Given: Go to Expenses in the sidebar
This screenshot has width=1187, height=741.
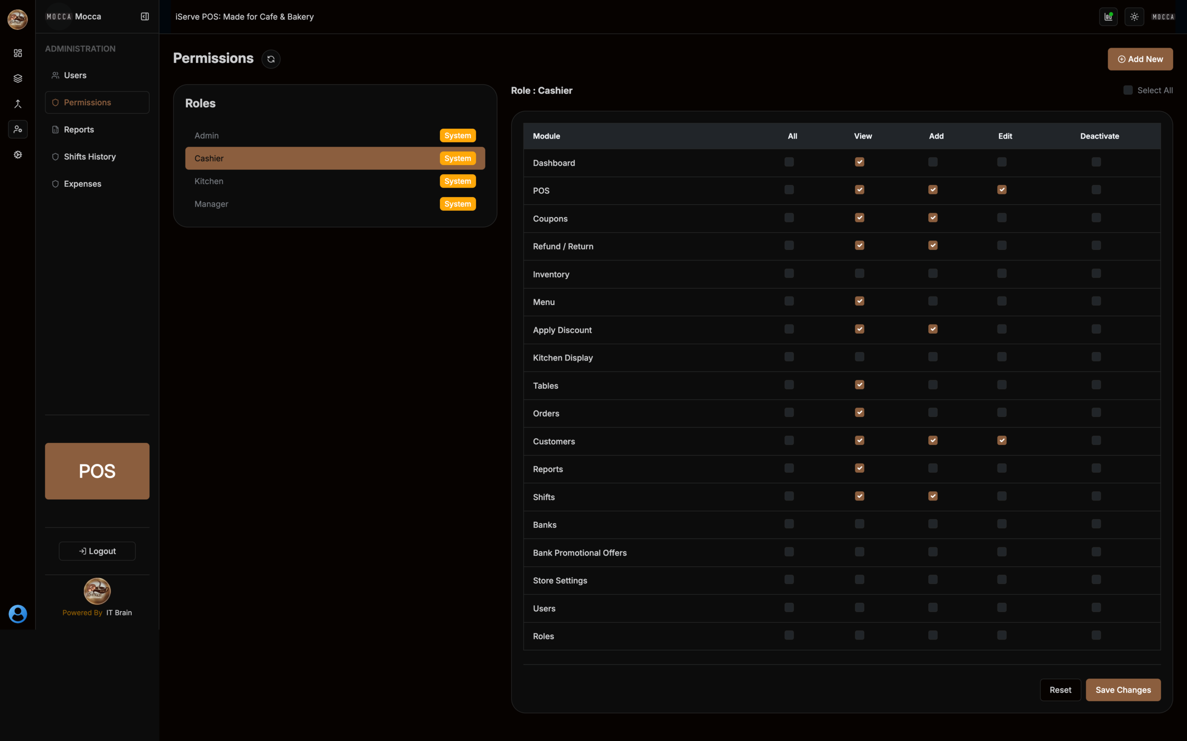Looking at the screenshot, I should (x=83, y=184).
